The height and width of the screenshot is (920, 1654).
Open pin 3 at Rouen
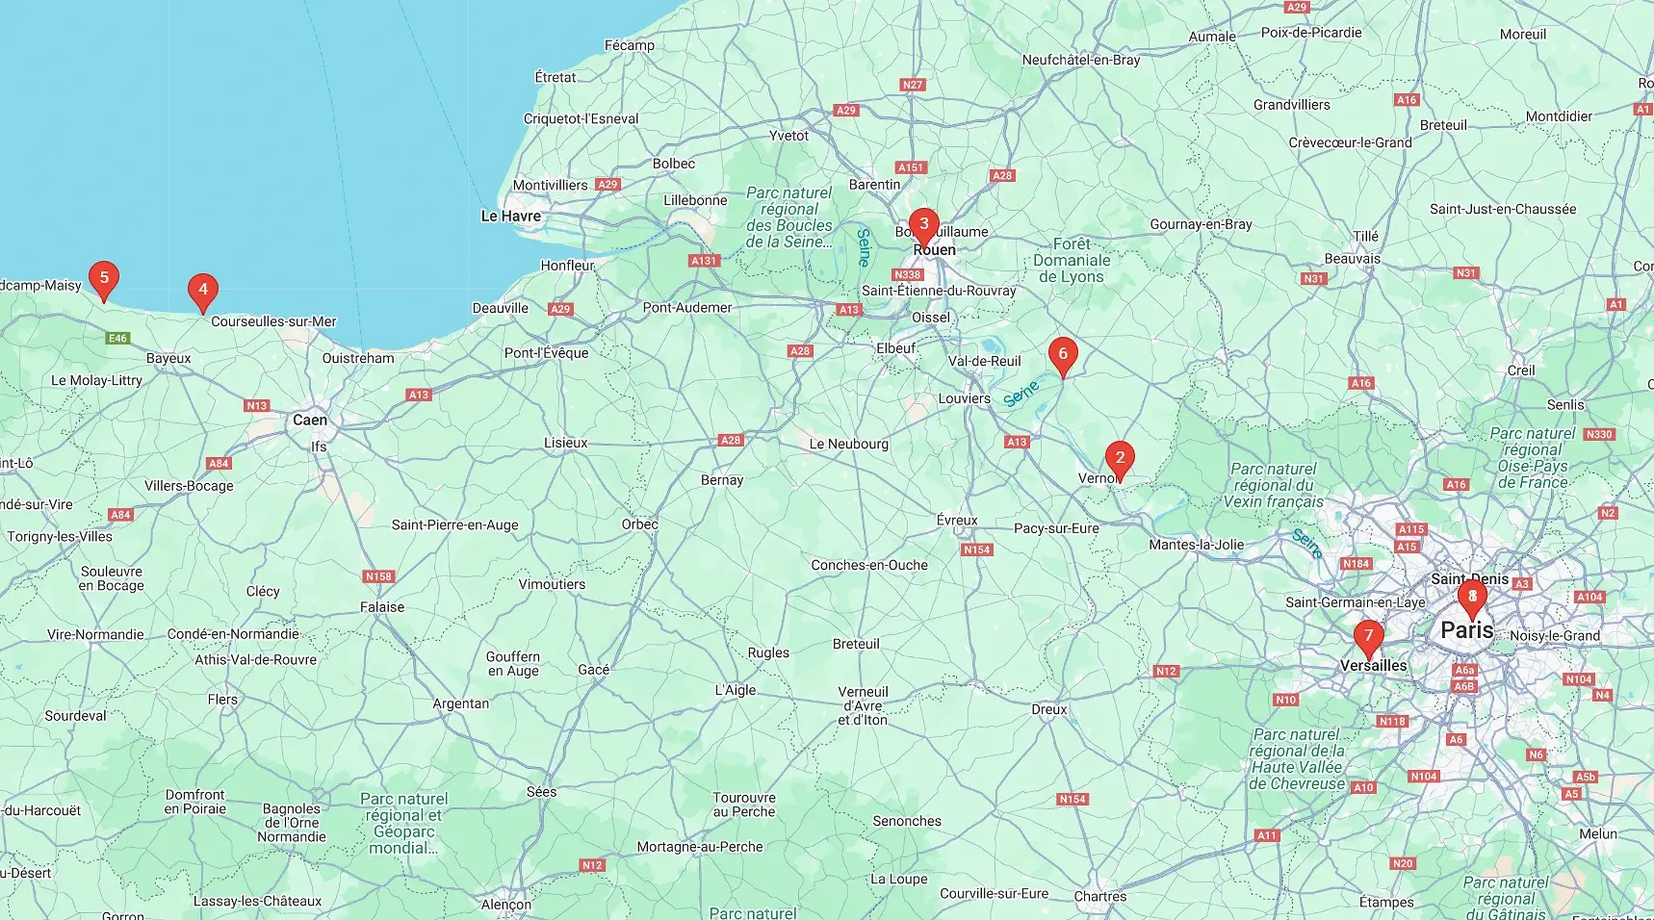tap(923, 226)
